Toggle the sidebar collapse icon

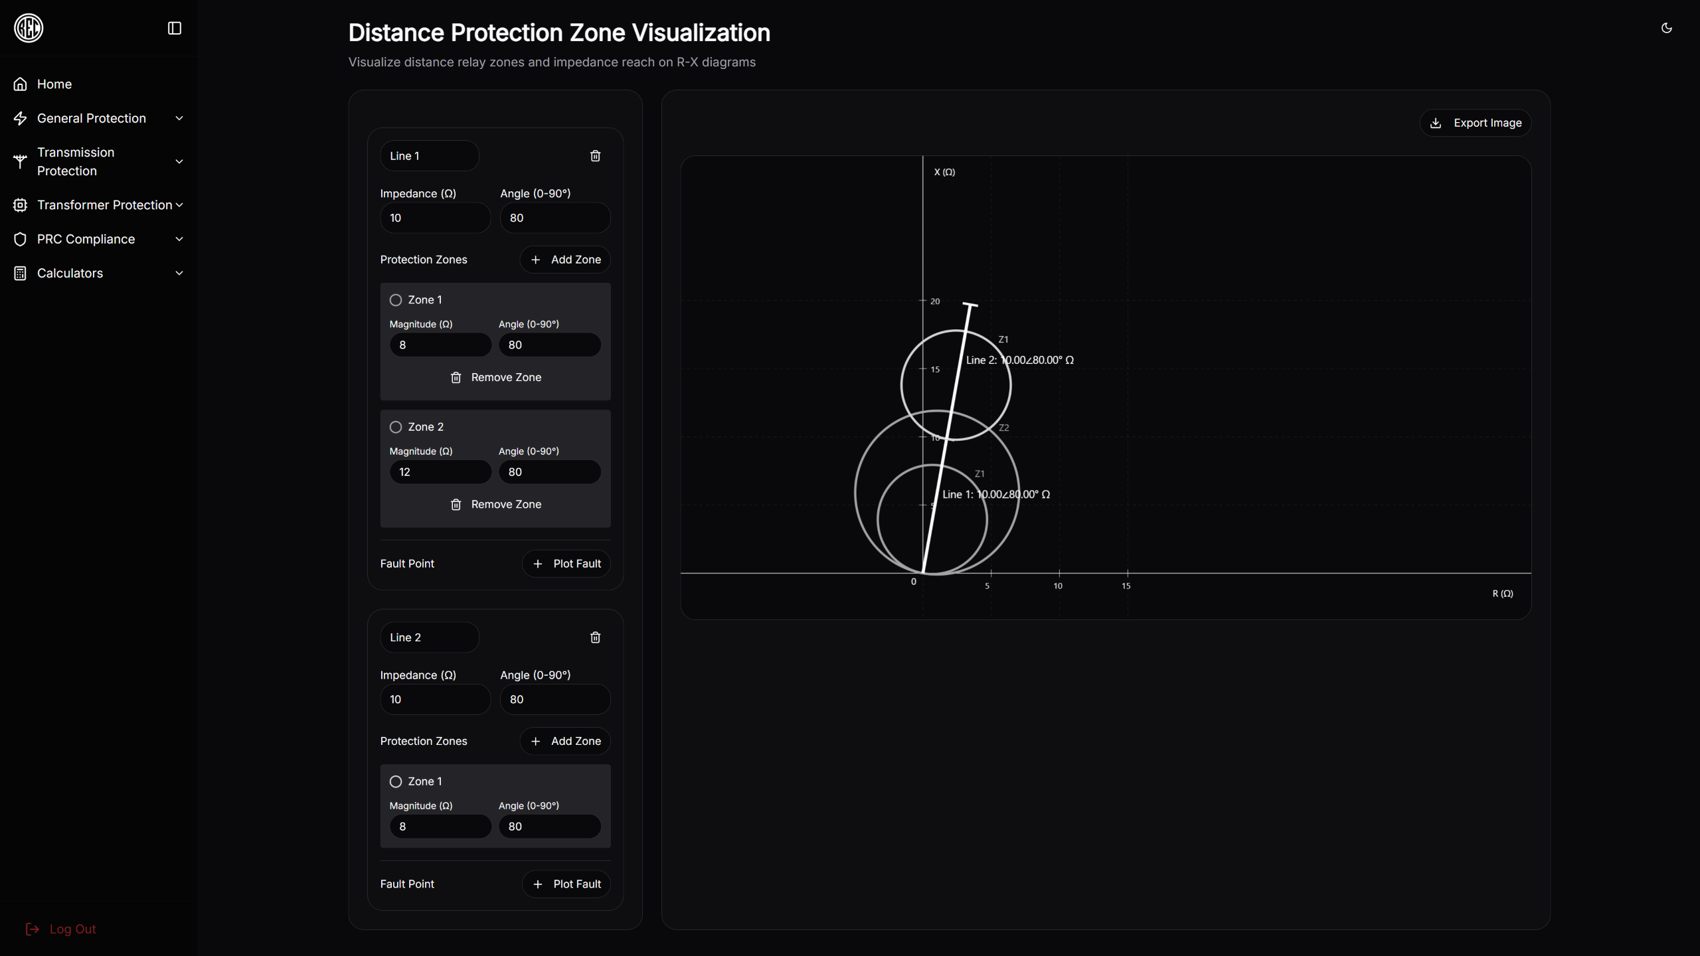174,28
